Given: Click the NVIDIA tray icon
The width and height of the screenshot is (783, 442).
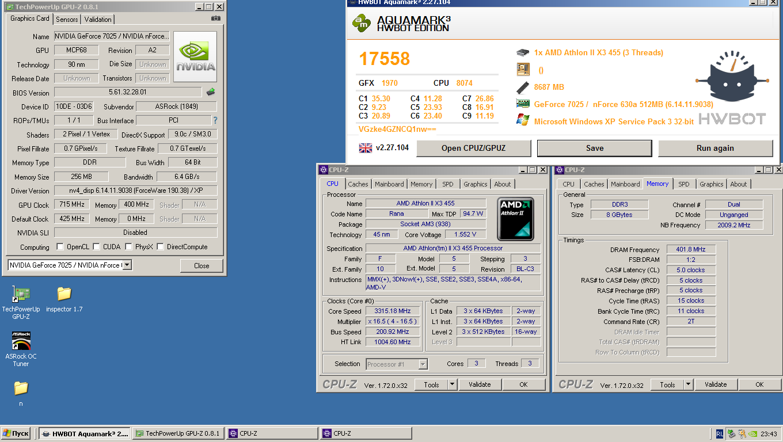Looking at the screenshot, I should [x=752, y=434].
